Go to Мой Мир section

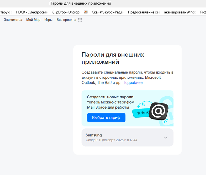[x=33, y=20]
